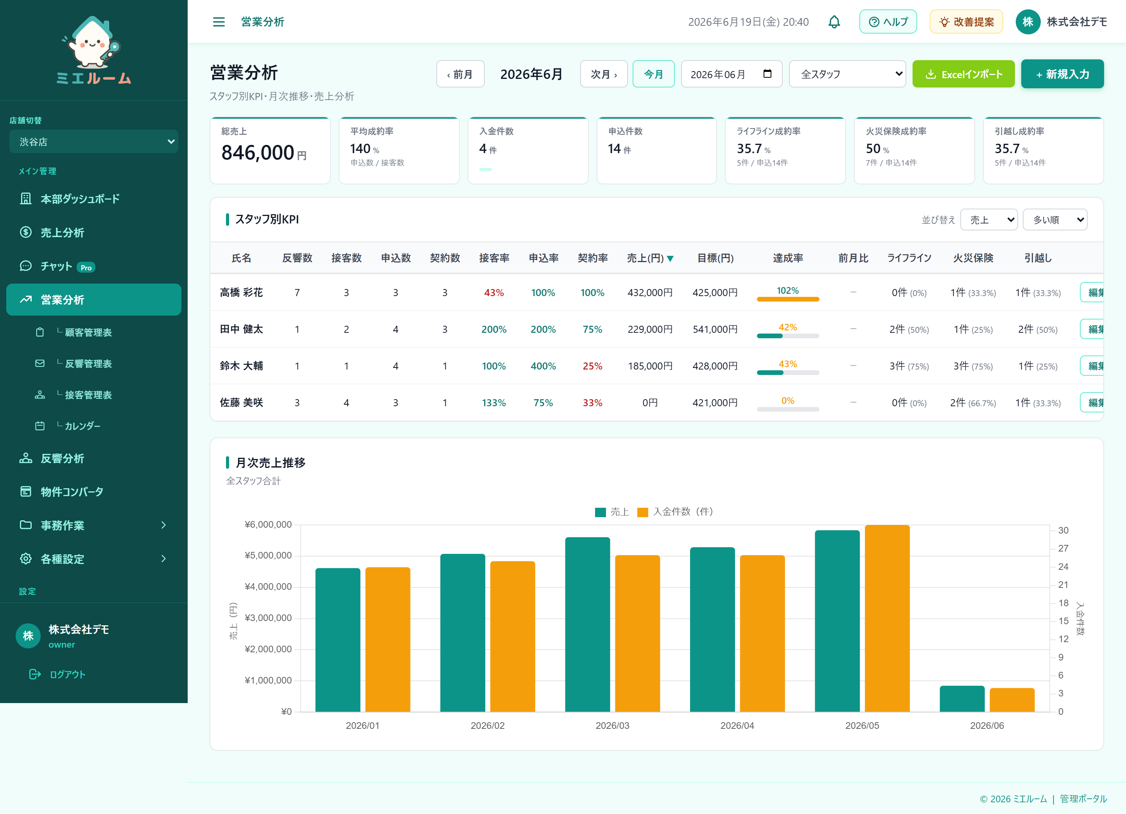The width and height of the screenshot is (1126, 814).
Task: Click the 2026/03 orange 入金件数 bar
Action: pyautogui.click(x=637, y=634)
